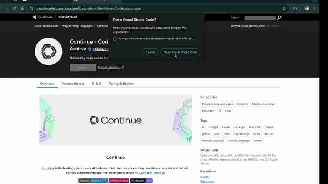
Task: Open Trouble Installing? link
Action: pyautogui.click(x=111, y=67)
